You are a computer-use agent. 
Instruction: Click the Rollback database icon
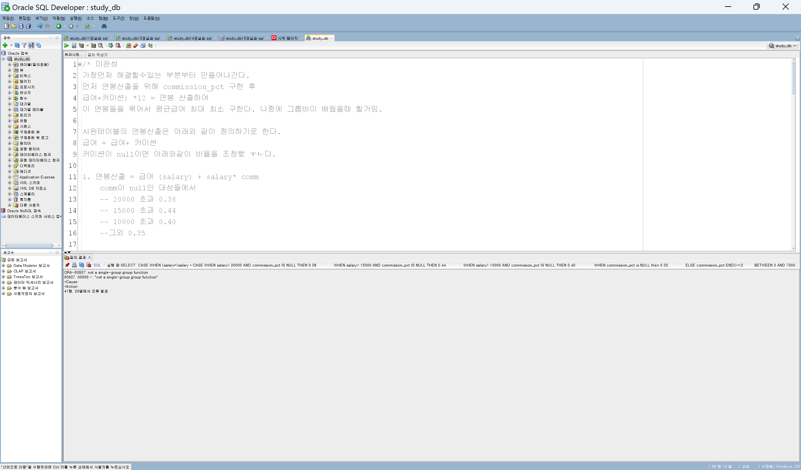(118, 46)
